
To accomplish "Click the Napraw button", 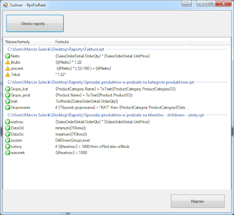I will click(198, 201).
